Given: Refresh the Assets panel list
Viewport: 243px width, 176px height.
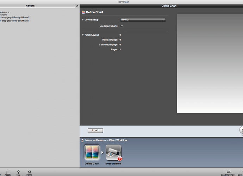Looking at the screenshot, I should point(77,6).
